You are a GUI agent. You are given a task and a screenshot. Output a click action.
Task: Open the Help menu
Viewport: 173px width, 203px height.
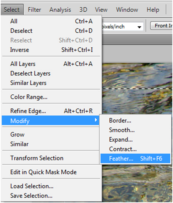153,9
